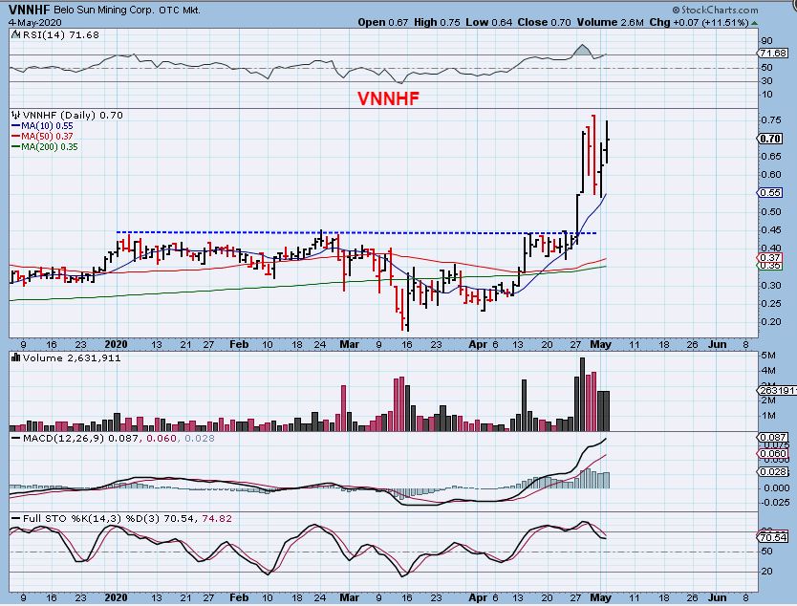
Task: Click the 0.37 MA(50) value tag on price axis
Action: pos(770,258)
